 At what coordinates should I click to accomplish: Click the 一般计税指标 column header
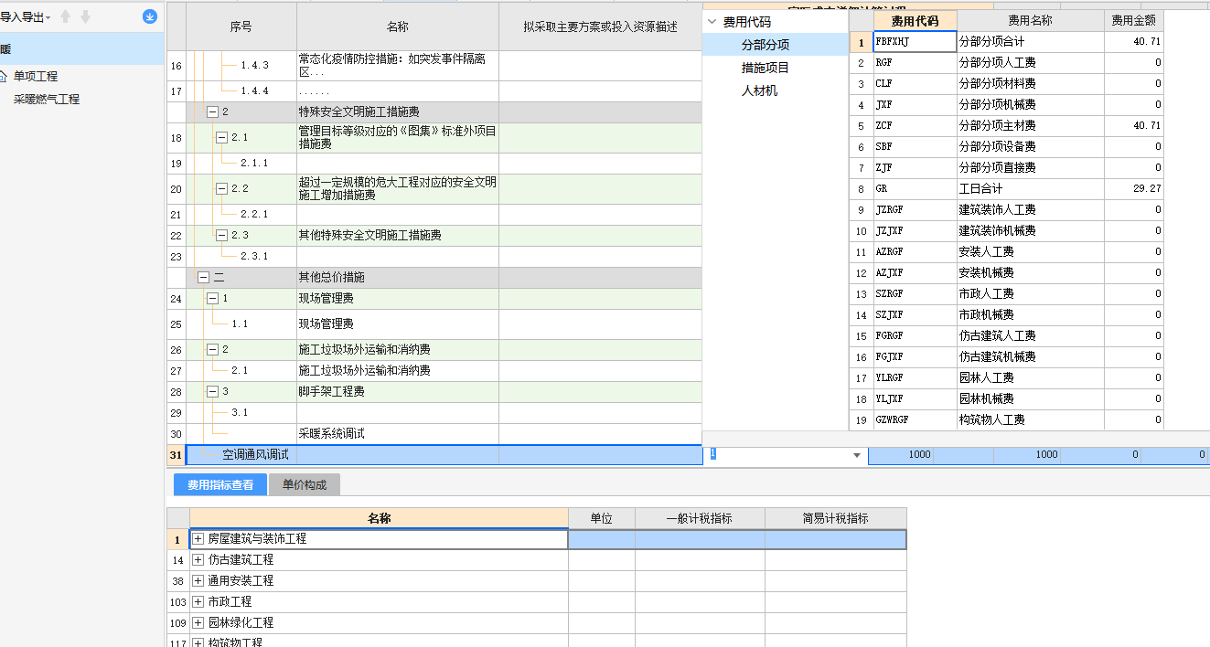[700, 518]
